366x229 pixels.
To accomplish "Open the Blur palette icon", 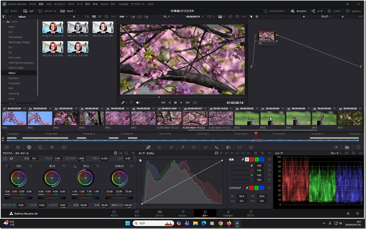I will 216,148.
